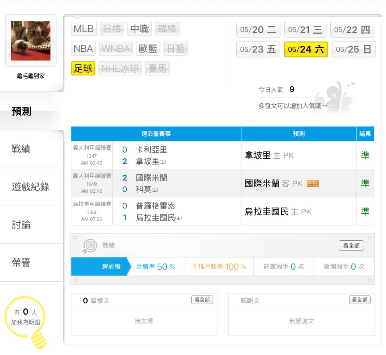This screenshot has width=386, height=355.
Task: Click the target icon beside 戰績
Action: coord(89,246)
